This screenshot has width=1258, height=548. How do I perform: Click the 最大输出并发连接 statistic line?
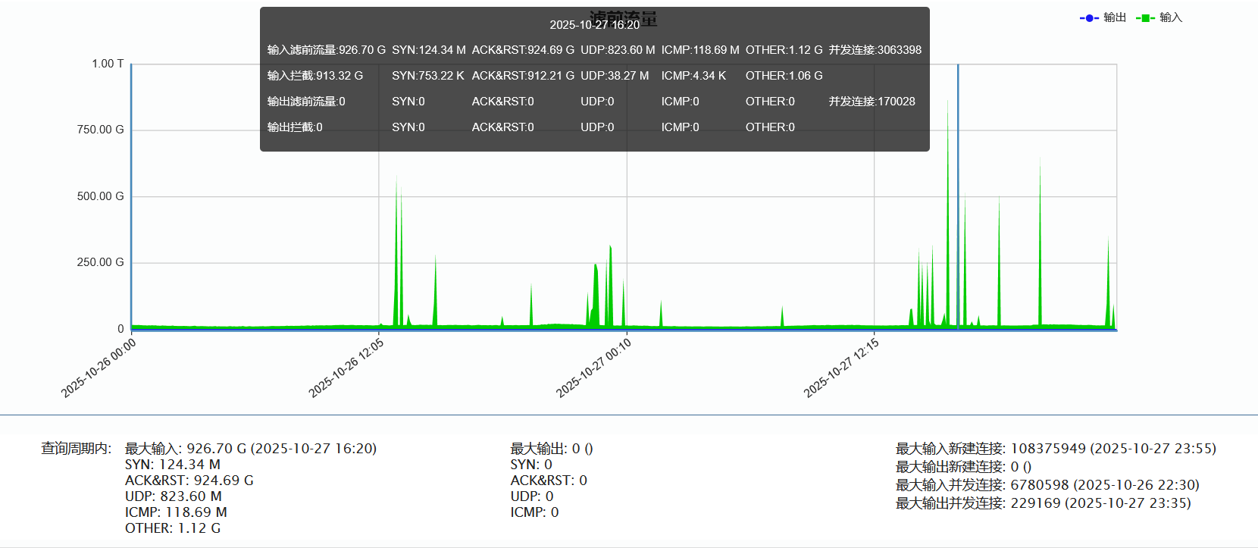(x=1043, y=503)
